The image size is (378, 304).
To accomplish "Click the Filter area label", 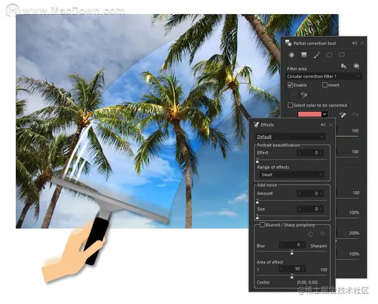I will [297, 69].
